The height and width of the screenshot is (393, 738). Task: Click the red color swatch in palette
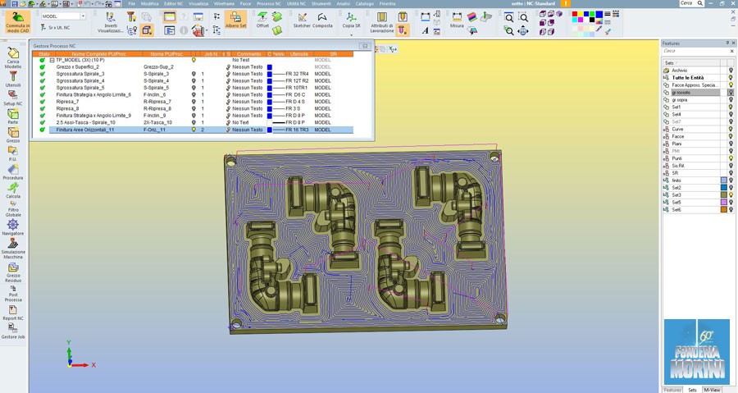[x=575, y=14]
